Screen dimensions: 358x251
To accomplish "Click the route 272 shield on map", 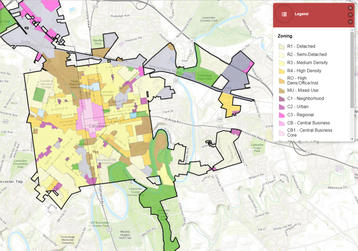I will tap(109, 229).
